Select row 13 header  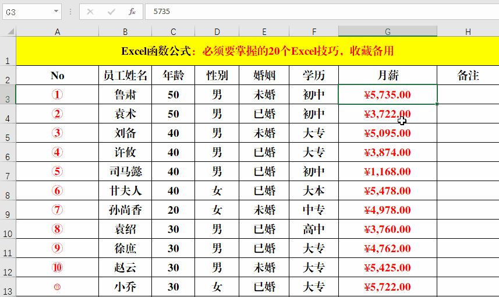coord(8,287)
